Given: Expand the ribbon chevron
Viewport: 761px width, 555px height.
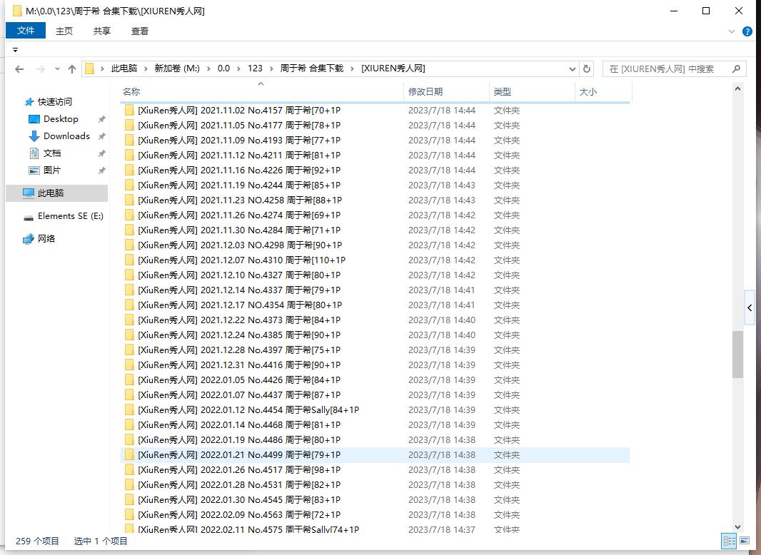Looking at the screenshot, I should 732,31.
